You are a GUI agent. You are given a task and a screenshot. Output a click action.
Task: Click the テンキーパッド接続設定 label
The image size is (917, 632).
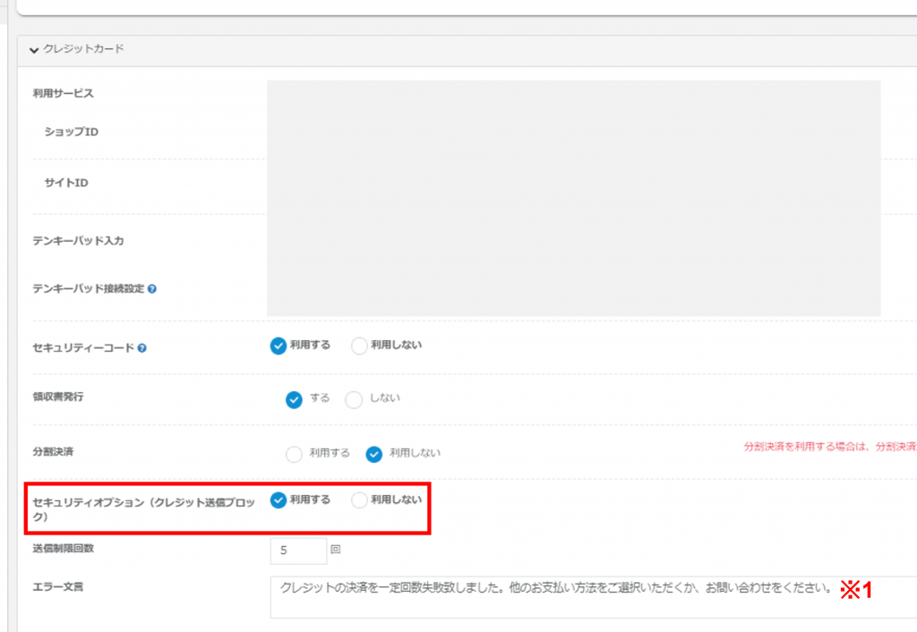click(x=89, y=289)
